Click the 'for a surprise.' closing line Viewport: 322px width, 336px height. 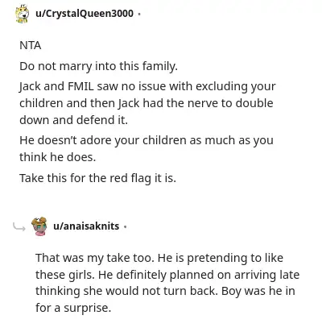click(73, 308)
